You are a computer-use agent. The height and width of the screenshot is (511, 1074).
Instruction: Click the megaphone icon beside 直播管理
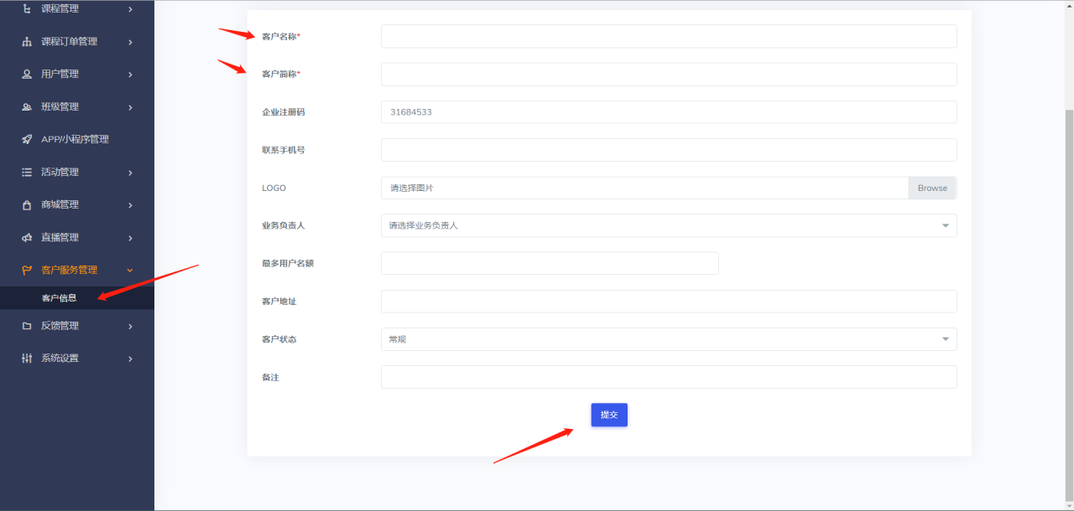tap(27, 237)
